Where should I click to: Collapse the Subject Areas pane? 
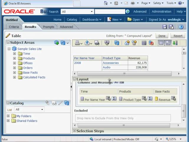[8, 42]
